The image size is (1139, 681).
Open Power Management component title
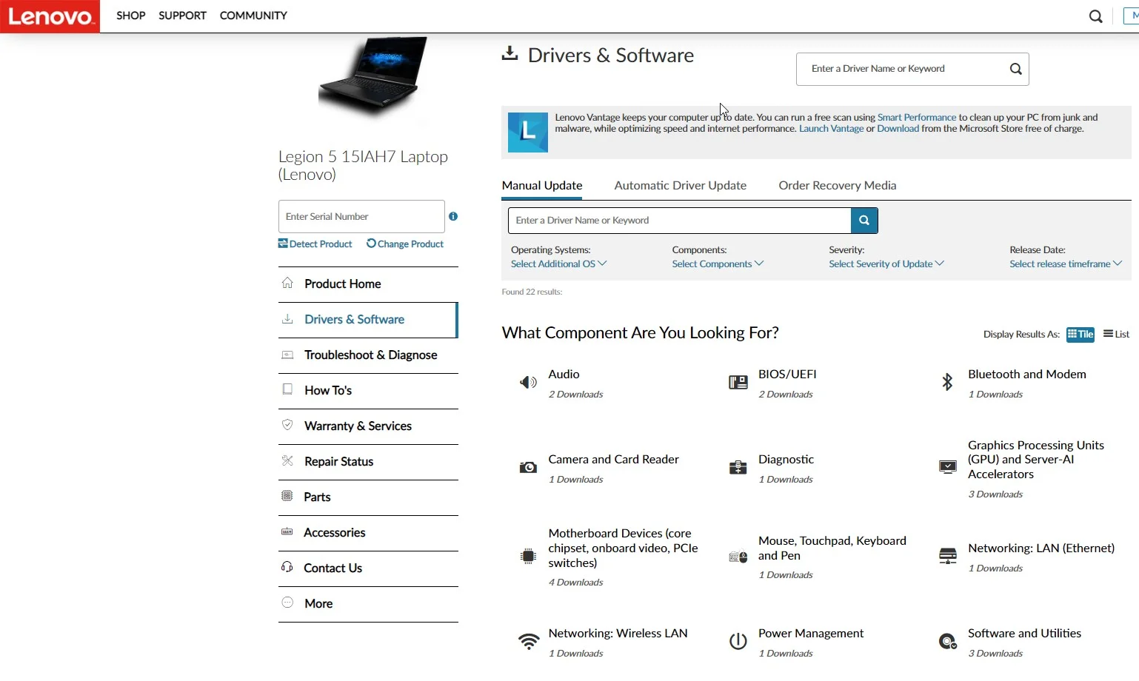pos(811,634)
